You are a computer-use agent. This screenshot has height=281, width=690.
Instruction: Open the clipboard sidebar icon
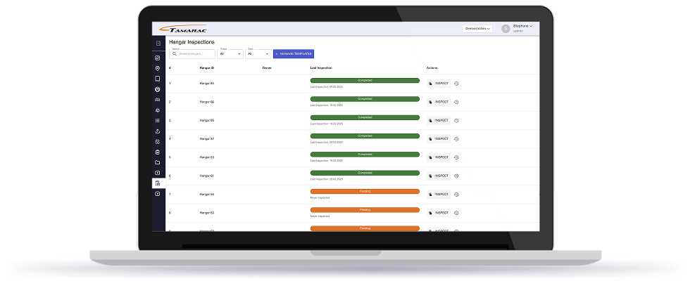[x=158, y=152]
